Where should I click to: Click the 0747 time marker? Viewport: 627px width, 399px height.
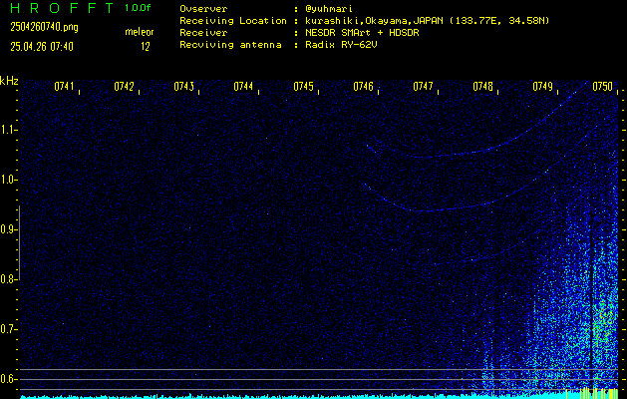pos(423,86)
